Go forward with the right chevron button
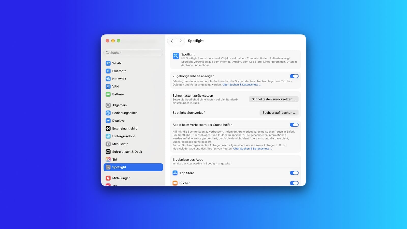This screenshot has height=229, width=407. pos(180,41)
